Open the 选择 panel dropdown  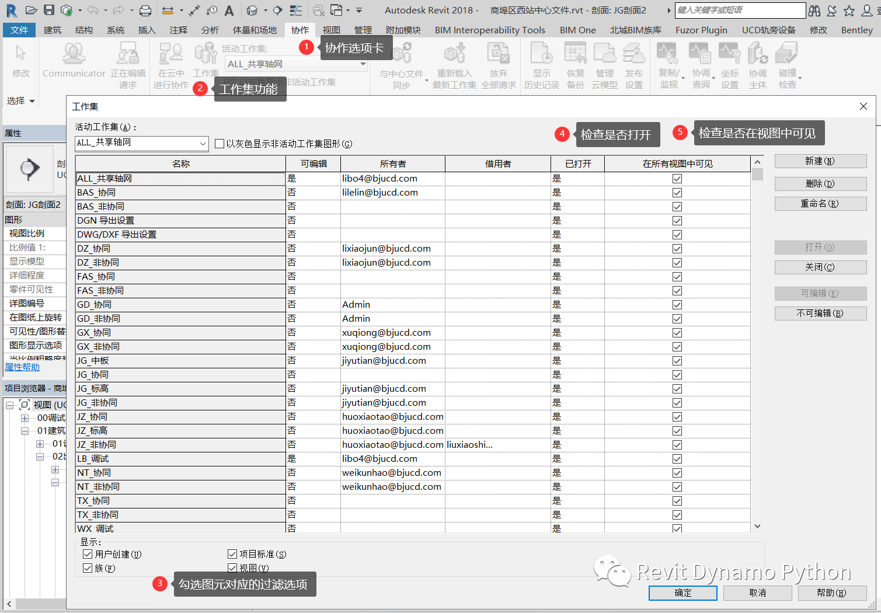click(x=21, y=101)
